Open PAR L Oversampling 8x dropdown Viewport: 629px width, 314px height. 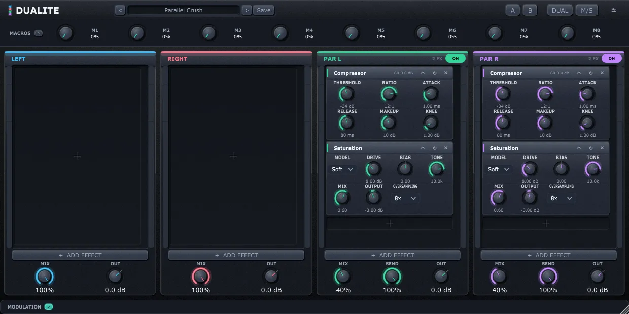click(405, 198)
